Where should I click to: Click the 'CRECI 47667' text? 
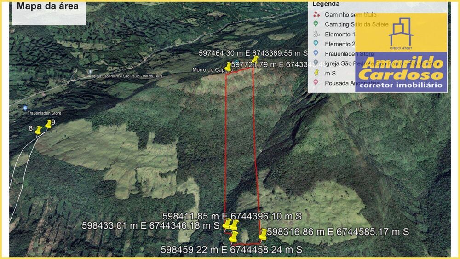pos(401,48)
